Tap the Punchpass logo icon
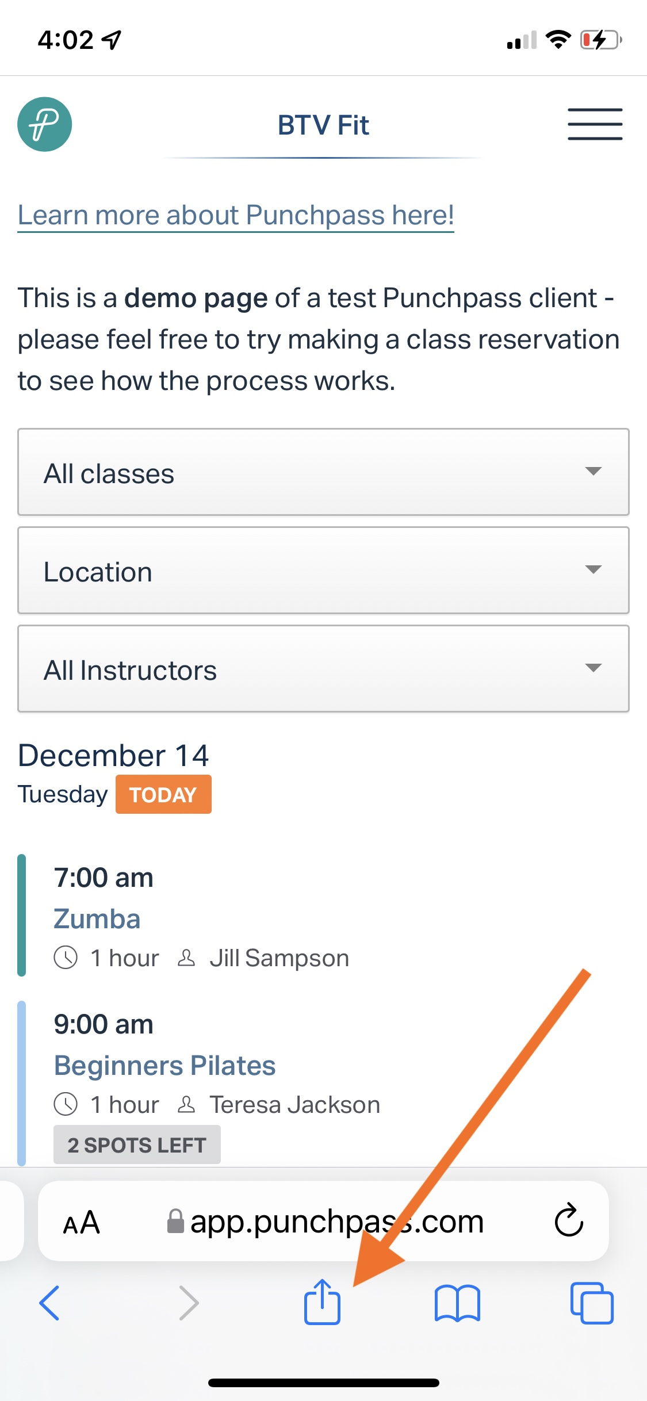Viewport: 647px width, 1401px height. (x=45, y=124)
